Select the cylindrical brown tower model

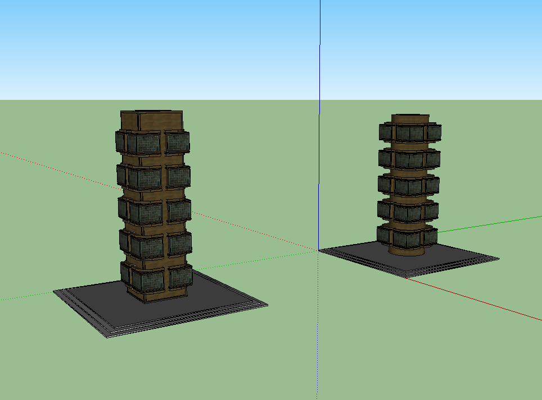click(x=409, y=185)
